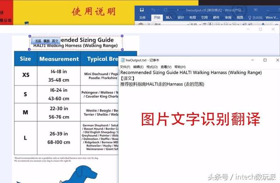
Task: Click the top-left selection handle of the capture box
Action: click(x=30, y=36)
